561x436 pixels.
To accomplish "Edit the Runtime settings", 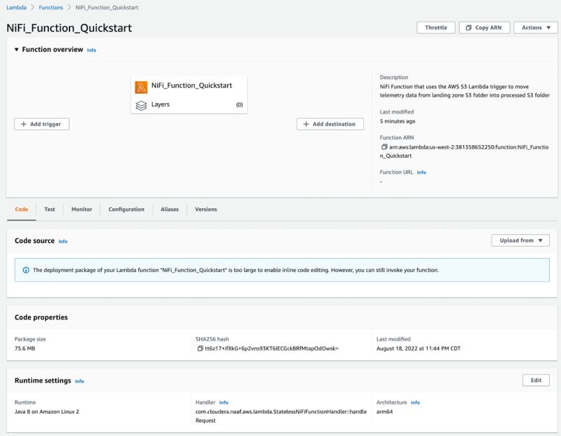I will click(x=536, y=381).
